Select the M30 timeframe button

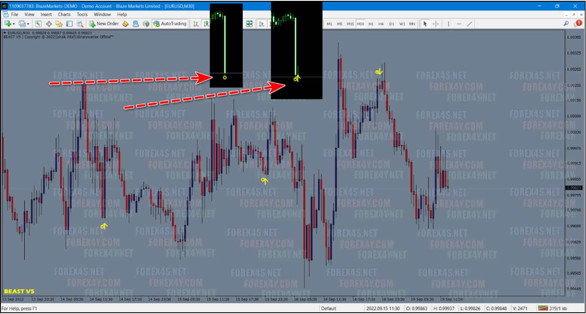click(360, 24)
